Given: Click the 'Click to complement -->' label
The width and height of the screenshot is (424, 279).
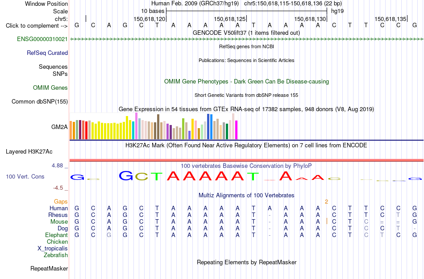Looking at the screenshot, I should (37, 26).
